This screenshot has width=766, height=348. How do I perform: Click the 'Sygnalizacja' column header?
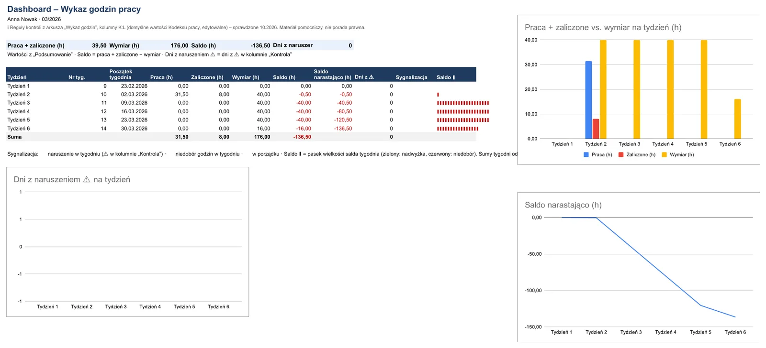click(412, 77)
